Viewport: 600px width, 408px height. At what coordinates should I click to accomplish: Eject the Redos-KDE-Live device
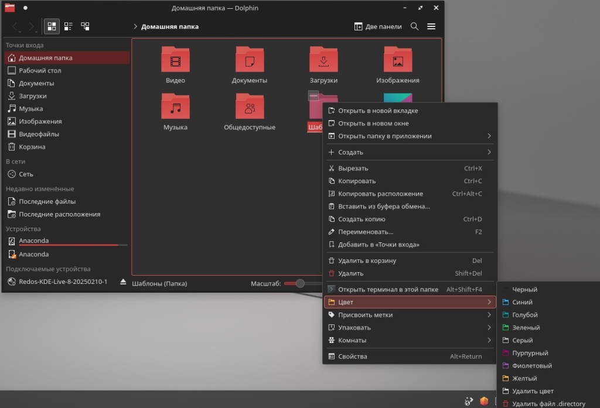(x=123, y=282)
